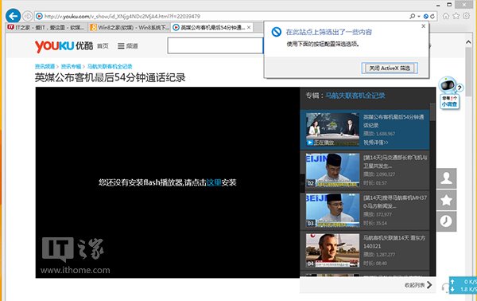Open title 马航客机失联第14天 看东方
Viewport: 477px width, 301px height.
(x=394, y=242)
